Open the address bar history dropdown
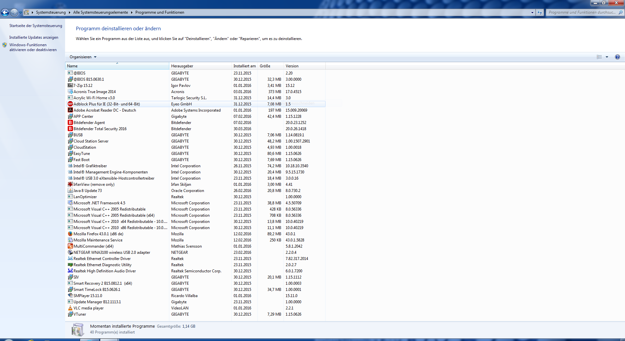Image resolution: width=625 pixels, height=341 pixels. coord(532,12)
